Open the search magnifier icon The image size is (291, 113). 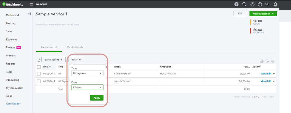pos(244,4)
